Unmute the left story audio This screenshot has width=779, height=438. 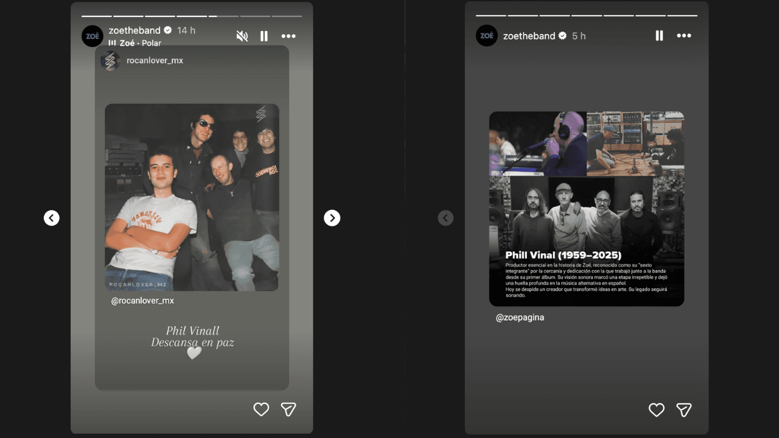(x=242, y=36)
